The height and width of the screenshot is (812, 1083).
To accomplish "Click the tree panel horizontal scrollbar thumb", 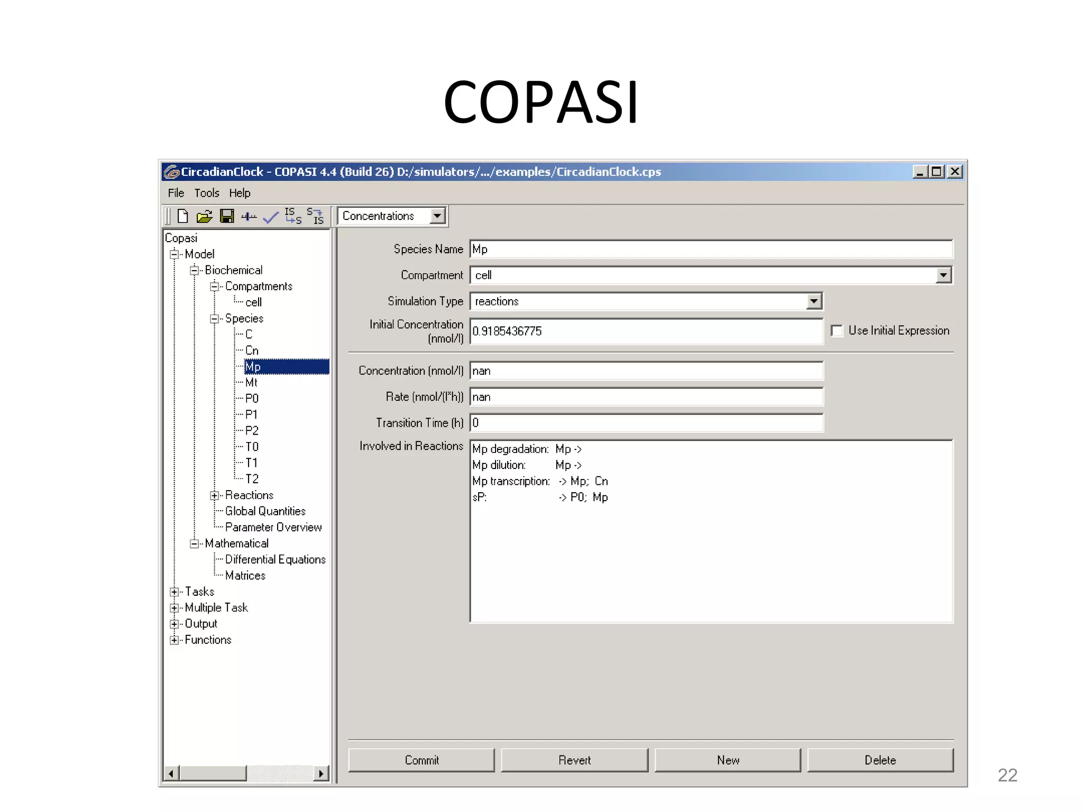I will point(213,773).
